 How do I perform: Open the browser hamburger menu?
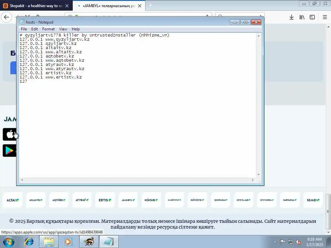(x=325, y=17)
